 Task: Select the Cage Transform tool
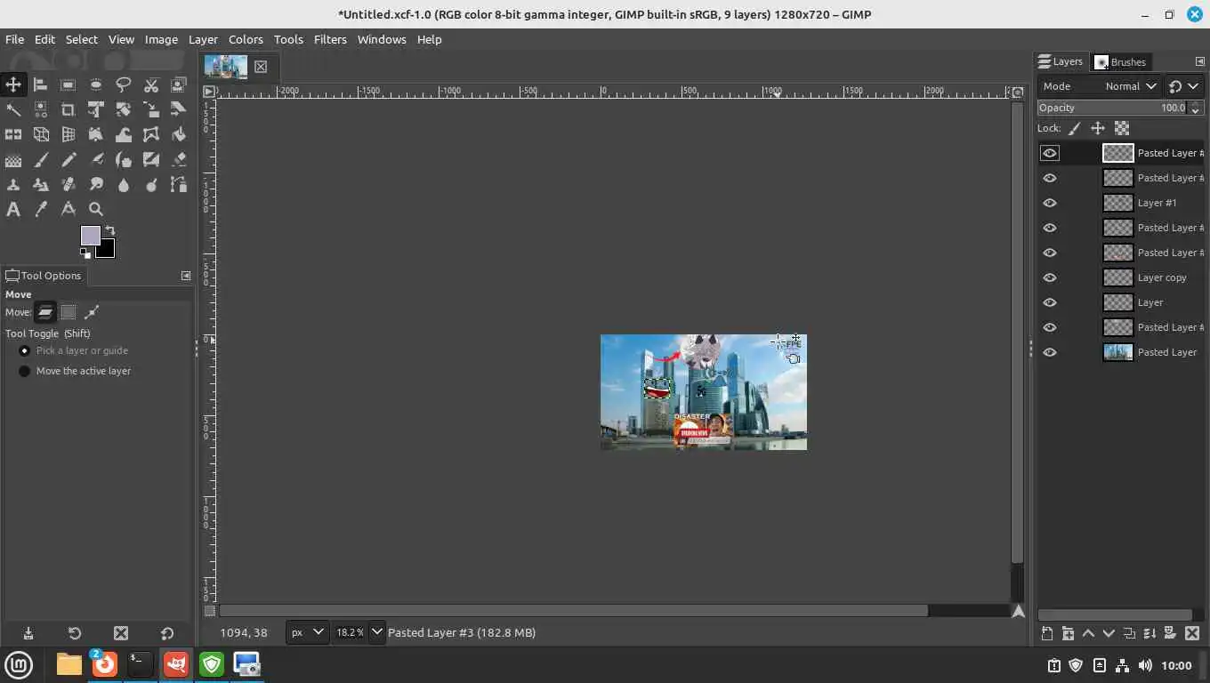click(150, 134)
